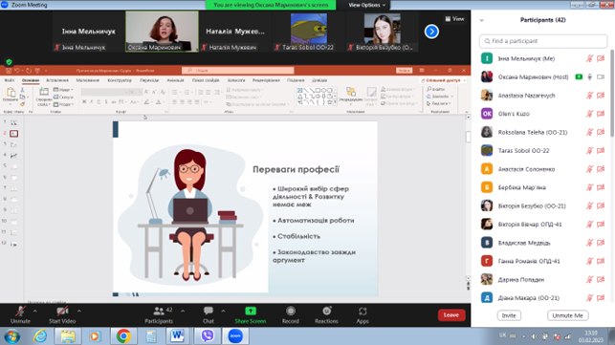Open the Participants panel button
This screenshot has height=345, width=615.
point(159,314)
